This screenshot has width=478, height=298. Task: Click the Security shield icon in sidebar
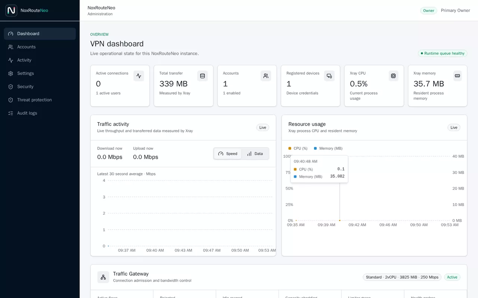(x=10, y=86)
